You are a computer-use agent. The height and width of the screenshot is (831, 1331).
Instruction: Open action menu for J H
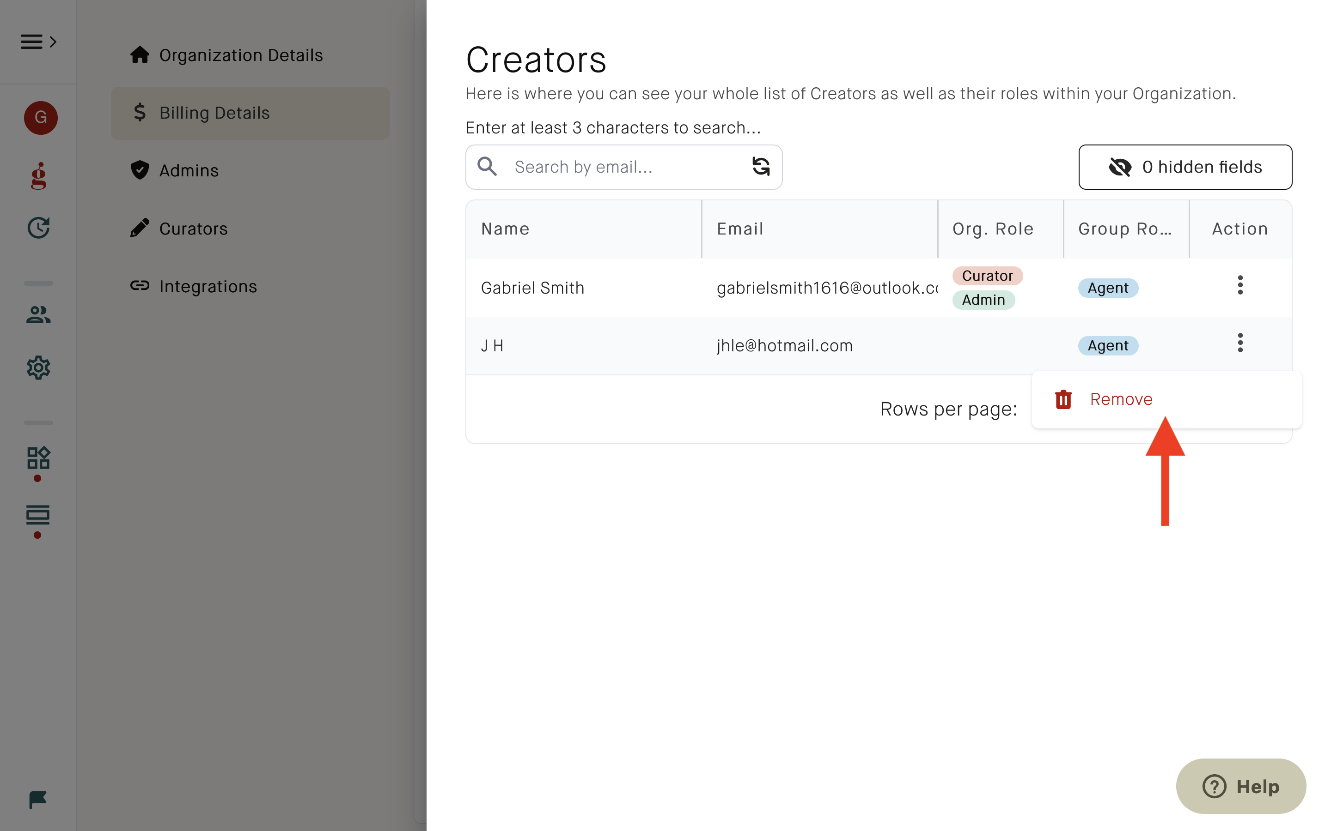pos(1239,343)
